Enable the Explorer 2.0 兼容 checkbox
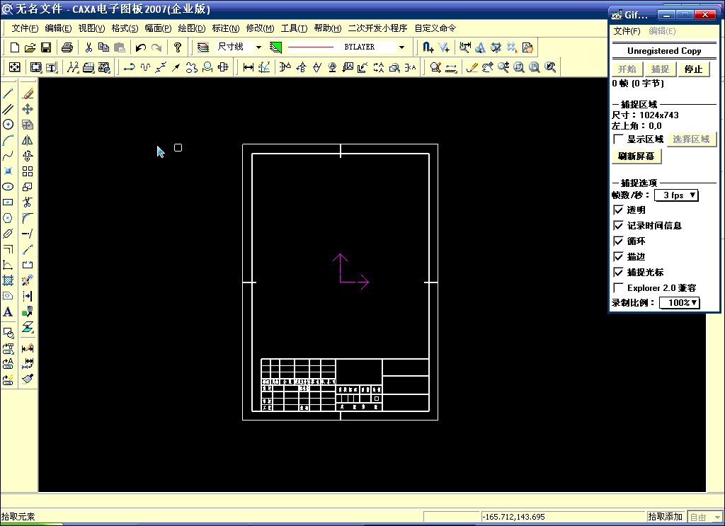725x526 pixels. tap(618, 287)
